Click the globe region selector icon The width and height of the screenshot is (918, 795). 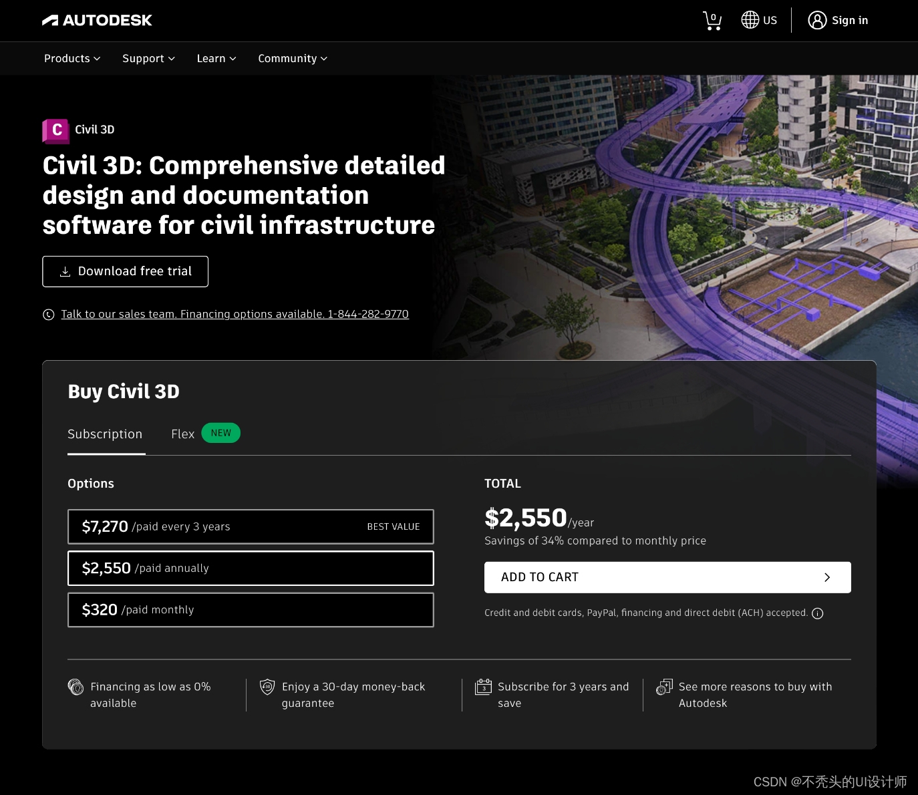pyautogui.click(x=750, y=20)
